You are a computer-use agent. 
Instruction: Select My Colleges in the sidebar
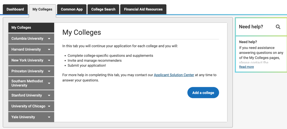point(21,27)
